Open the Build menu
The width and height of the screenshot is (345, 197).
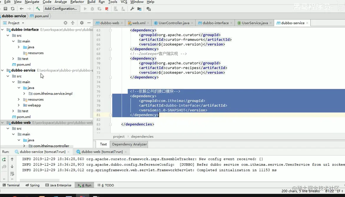coord(91,2)
